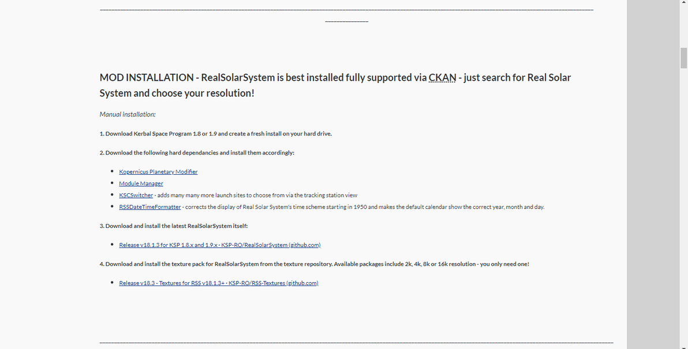The height and width of the screenshot is (349, 688).
Task: Click the scrollbar track below the thumb
Action: (683, 202)
